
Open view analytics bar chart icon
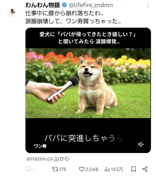(107, 169)
